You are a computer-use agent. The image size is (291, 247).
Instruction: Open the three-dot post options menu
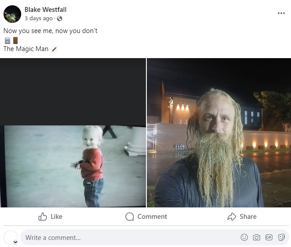(281, 13)
